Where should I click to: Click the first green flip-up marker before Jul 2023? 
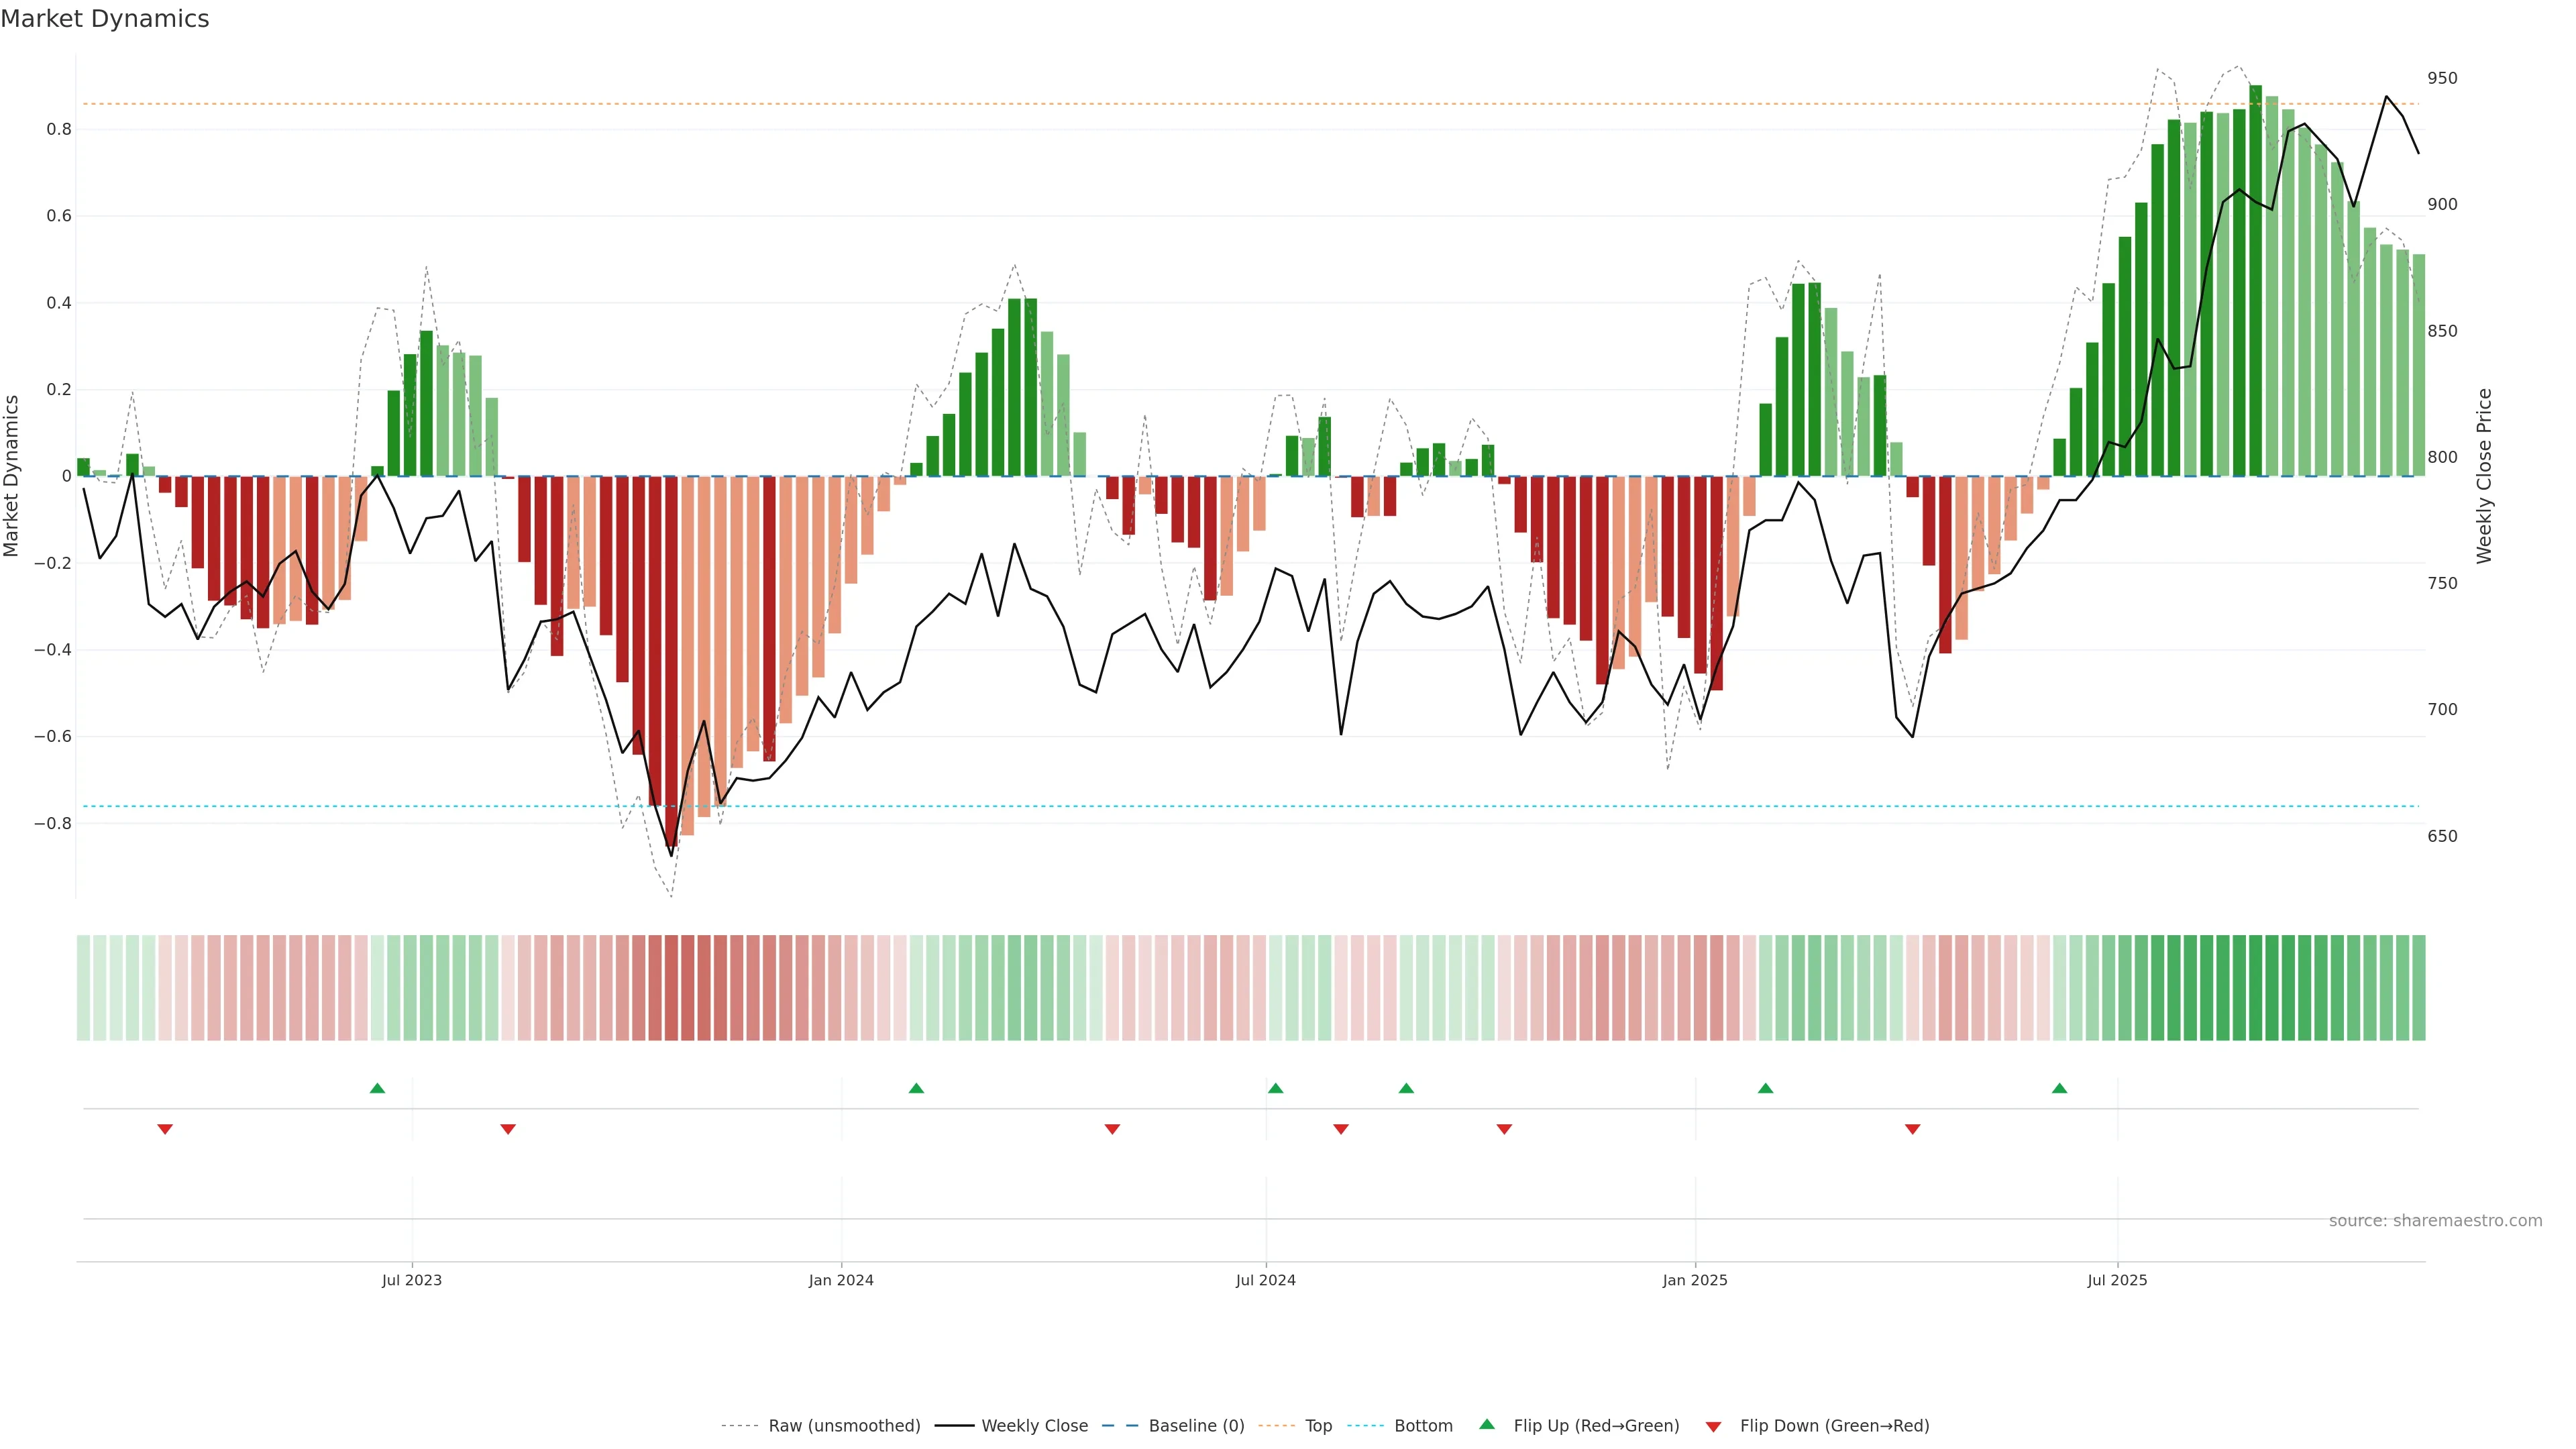[377, 1088]
